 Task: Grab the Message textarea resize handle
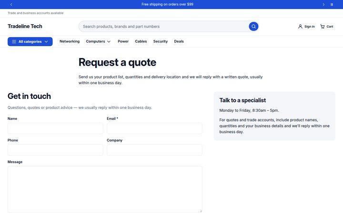(201, 211)
